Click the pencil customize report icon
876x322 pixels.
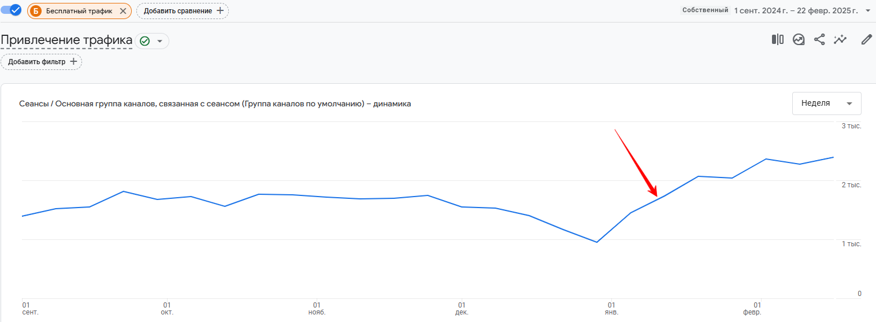(866, 39)
